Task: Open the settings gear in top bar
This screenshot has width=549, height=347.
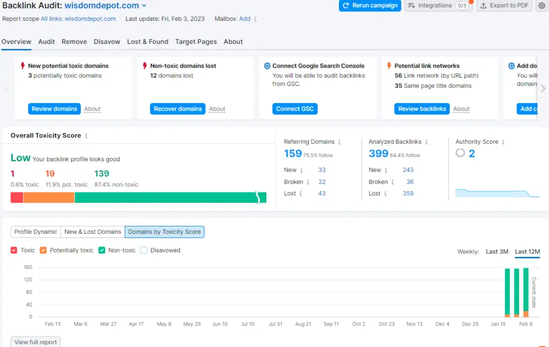Action: click(541, 5)
